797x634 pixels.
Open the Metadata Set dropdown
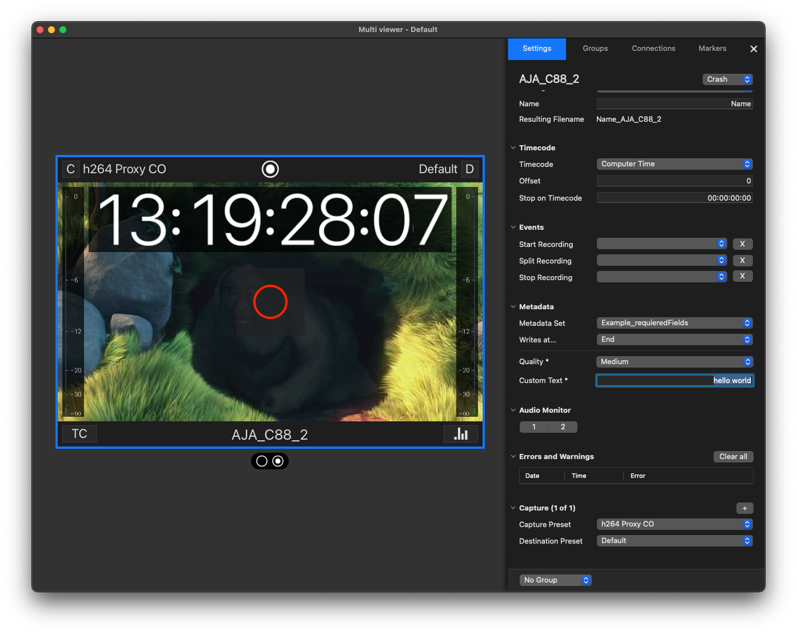point(675,323)
